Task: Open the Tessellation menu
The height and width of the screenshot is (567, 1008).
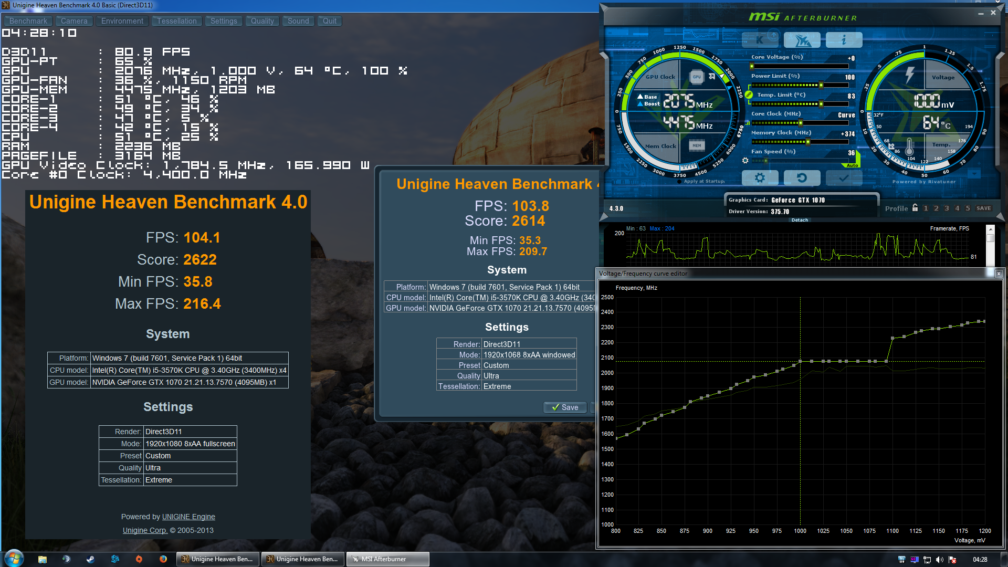Action: [x=176, y=21]
